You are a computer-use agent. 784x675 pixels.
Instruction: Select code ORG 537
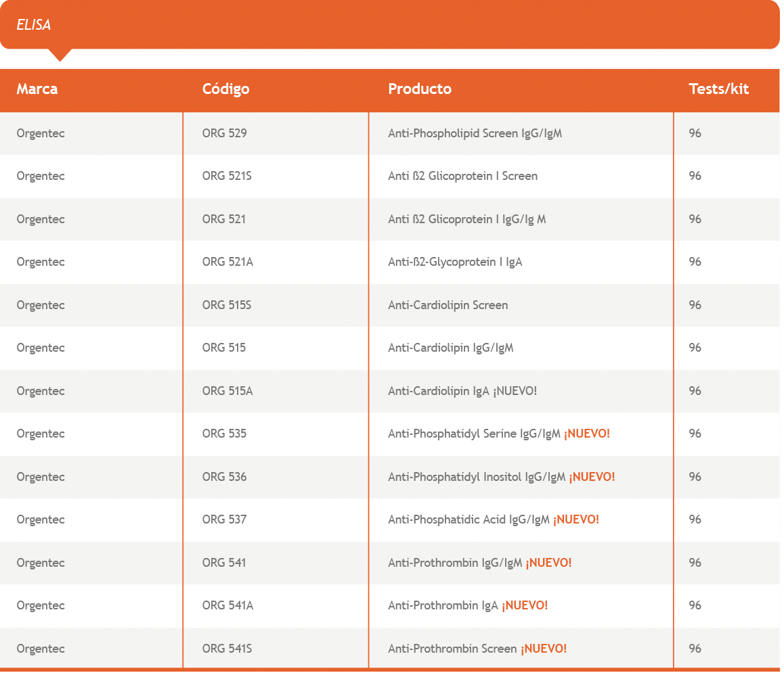tap(224, 519)
